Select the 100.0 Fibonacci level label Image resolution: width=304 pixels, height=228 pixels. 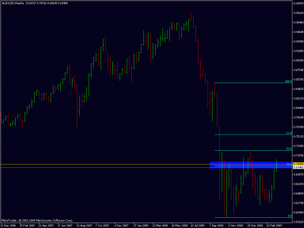pos(288,81)
